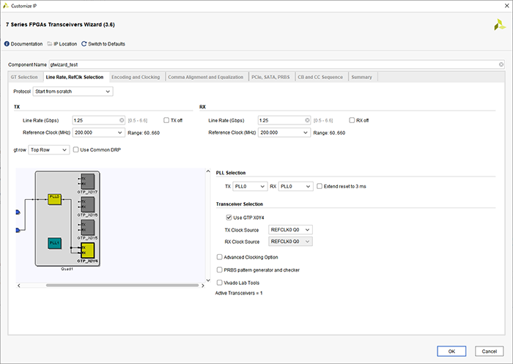
Task: Click Switch to Defaults link
Action: tap(107, 44)
